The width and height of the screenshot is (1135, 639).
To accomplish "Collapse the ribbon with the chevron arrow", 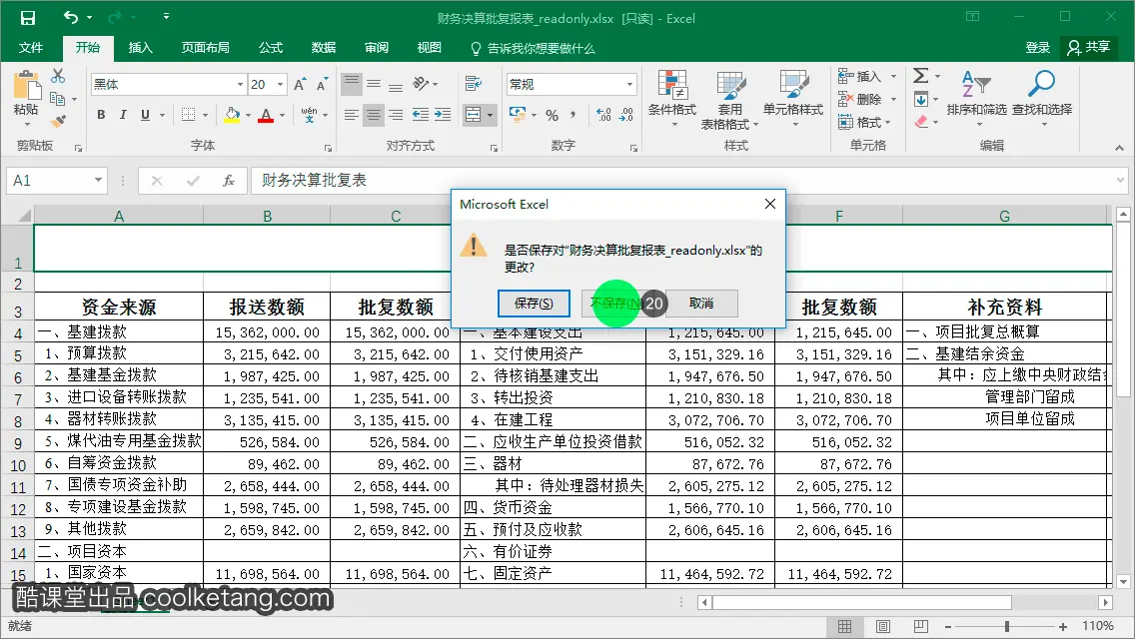I will 1120,147.
